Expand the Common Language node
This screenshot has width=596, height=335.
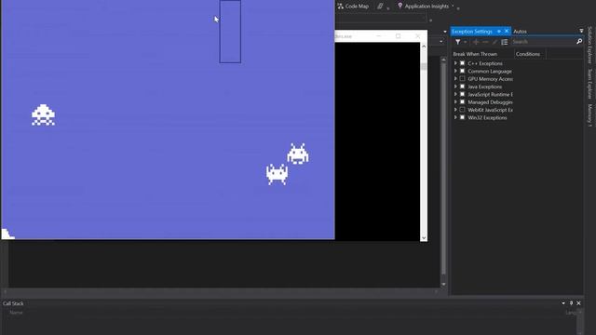click(455, 71)
